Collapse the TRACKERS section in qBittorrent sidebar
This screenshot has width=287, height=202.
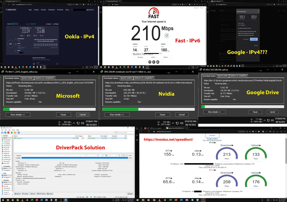[2, 180]
